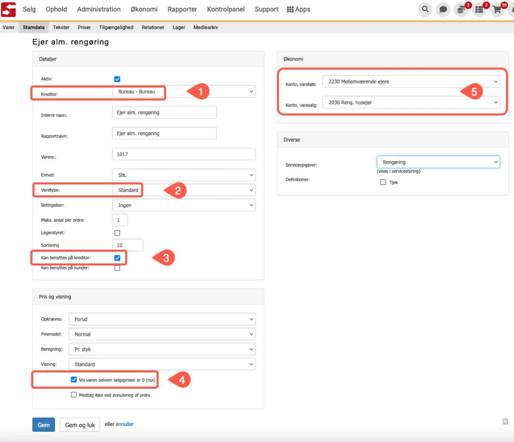Image resolution: width=514 pixels, height=442 pixels.
Task: Open the coins icon with badge
Action: tap(461, 10)
